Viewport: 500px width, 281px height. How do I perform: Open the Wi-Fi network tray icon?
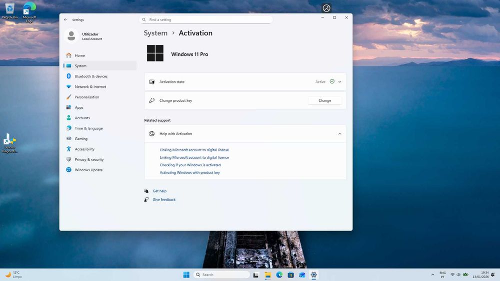tap(452, 275)
